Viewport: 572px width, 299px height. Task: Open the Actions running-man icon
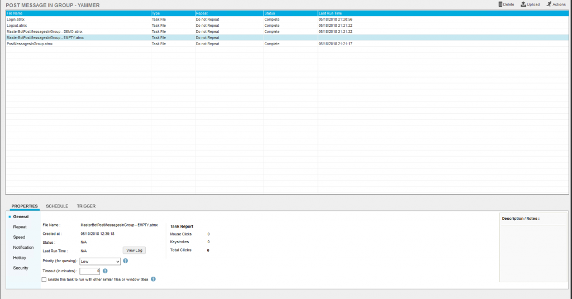549,4
